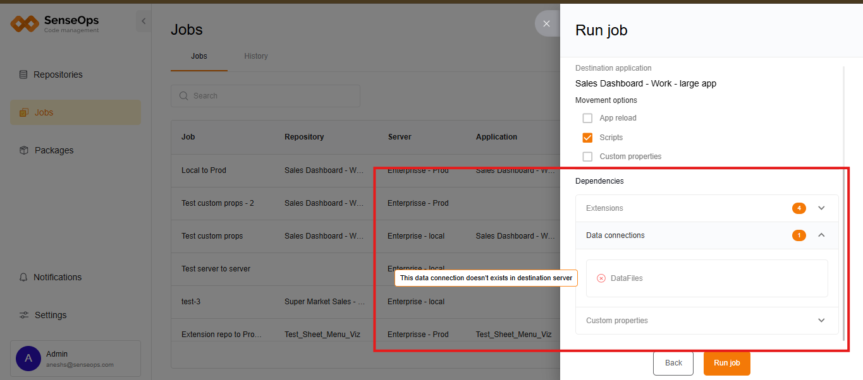Click the Data connections count badge 1

799,235
